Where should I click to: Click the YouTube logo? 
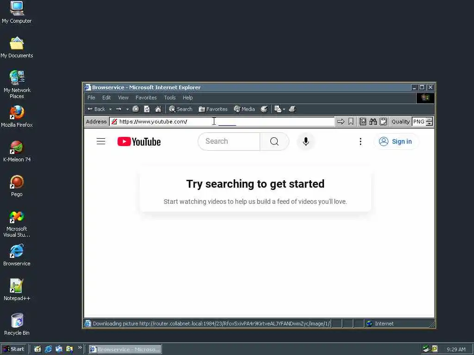(x=139, y=141)
